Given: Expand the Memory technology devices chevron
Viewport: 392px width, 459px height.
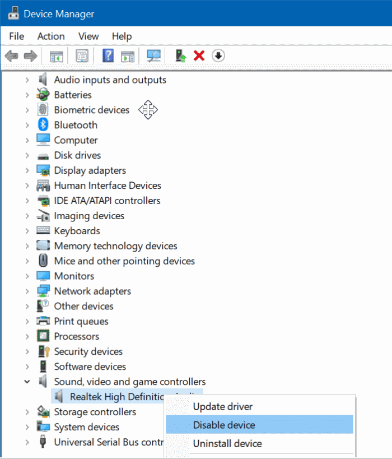Looking at the screenshot, I should (27, 245).
